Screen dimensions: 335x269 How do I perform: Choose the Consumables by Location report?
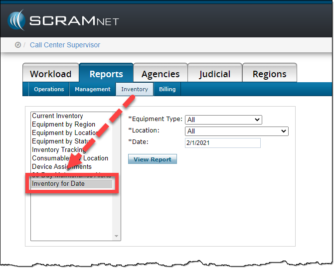[72, 158]
